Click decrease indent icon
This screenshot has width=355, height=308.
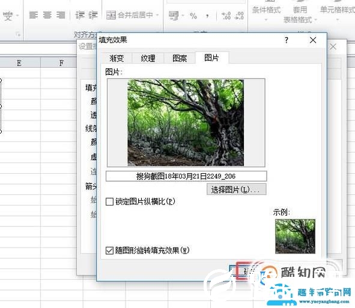point(80,15)
